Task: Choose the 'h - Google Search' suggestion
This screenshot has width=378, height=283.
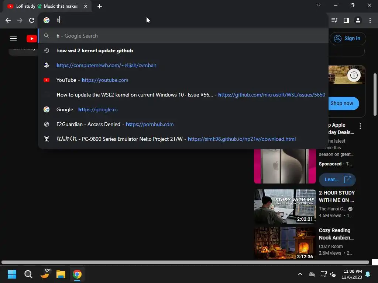Action: [183, 36]
